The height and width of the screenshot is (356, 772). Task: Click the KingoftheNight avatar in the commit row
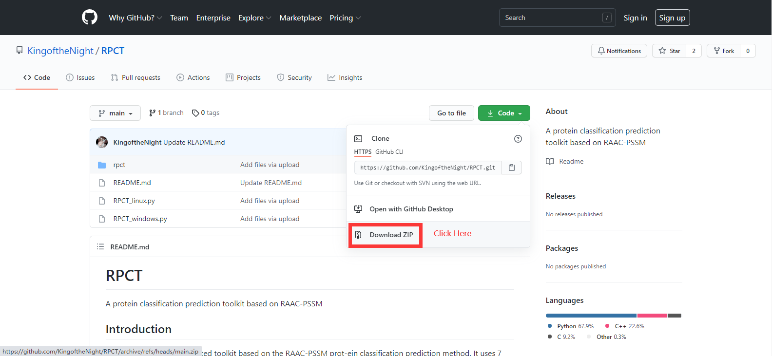(102, 142)
